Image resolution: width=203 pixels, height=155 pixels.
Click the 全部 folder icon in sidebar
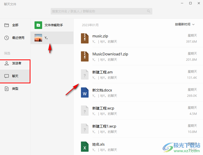7,25
